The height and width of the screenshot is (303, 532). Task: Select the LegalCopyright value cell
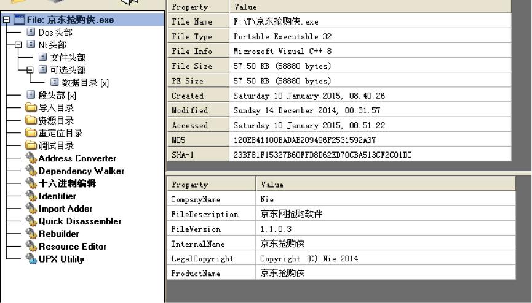point(386,259)
